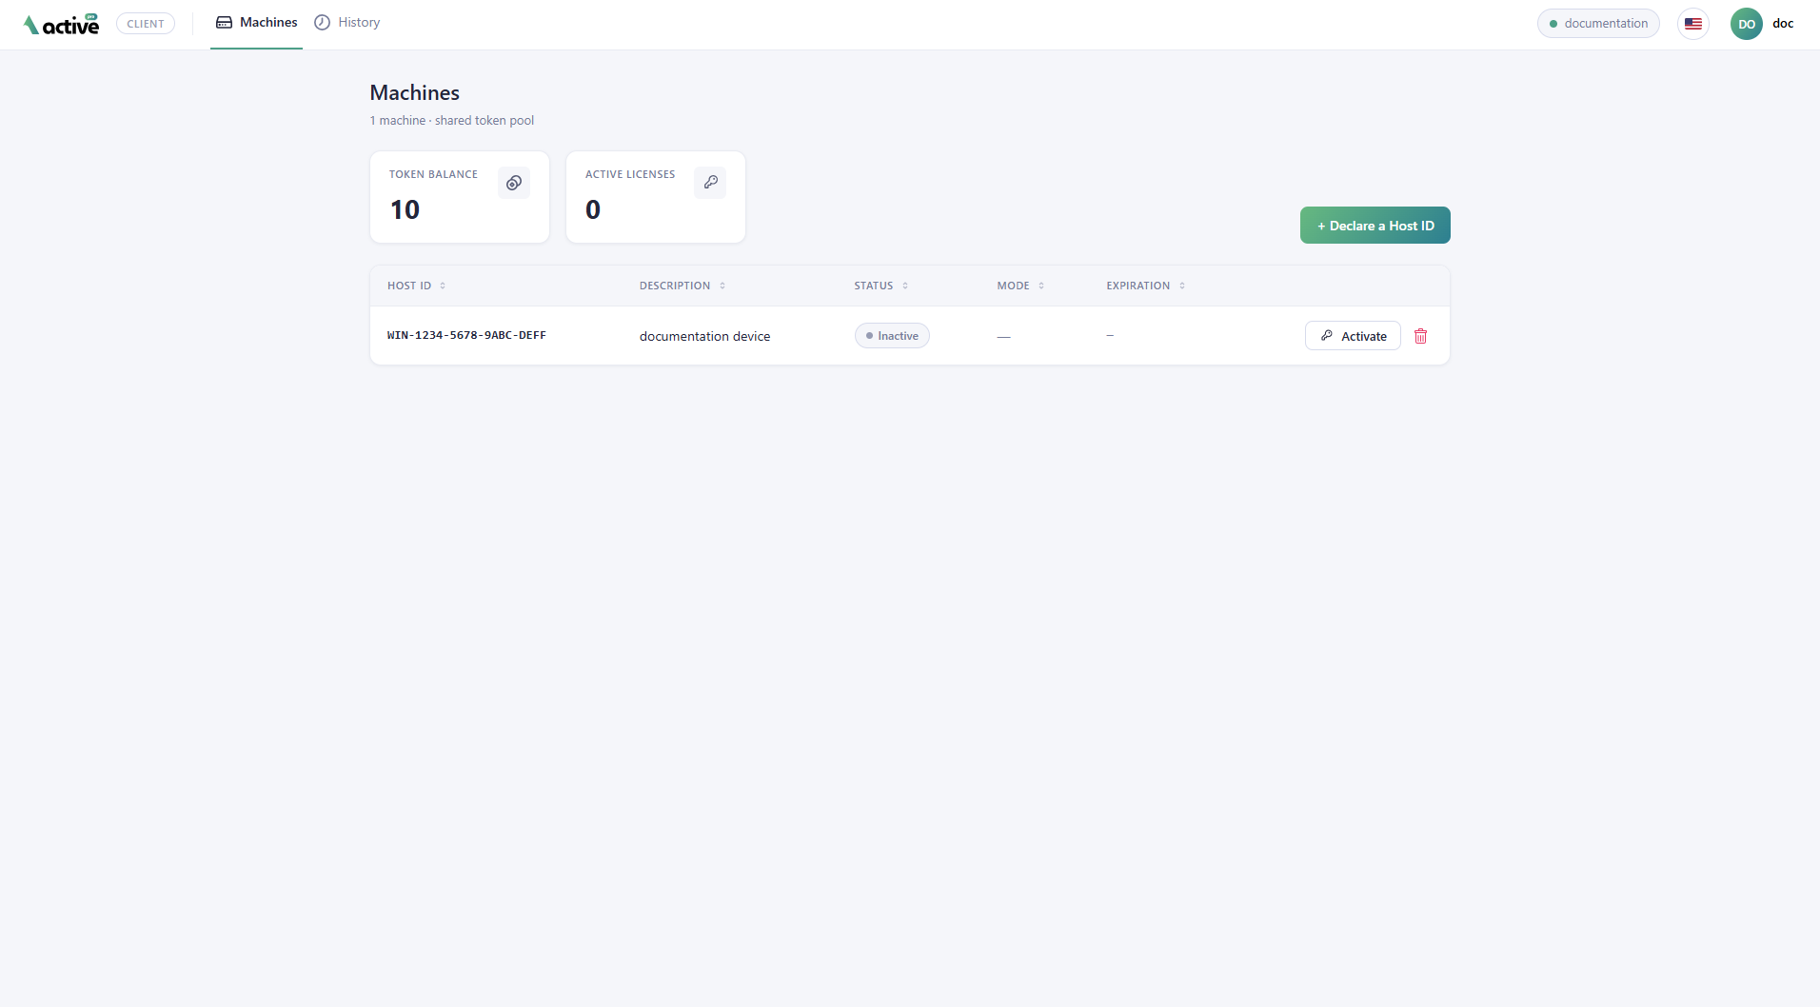Sort table by Description column
This screenshot has height=1007, width=1820.
(x=682, y=286)
